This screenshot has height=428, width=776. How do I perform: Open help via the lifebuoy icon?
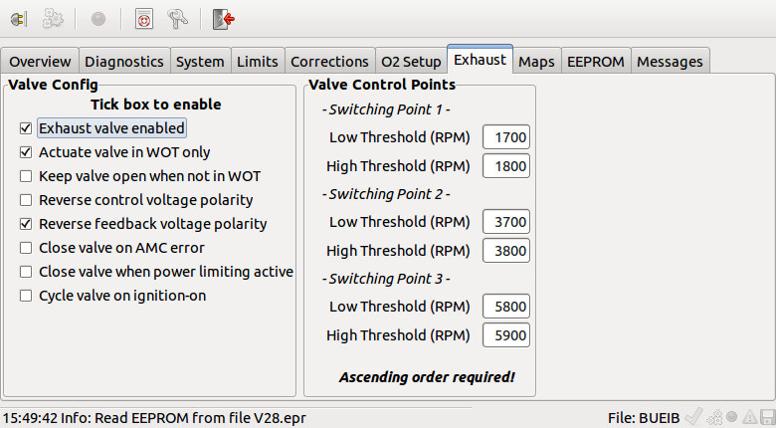(x=142, y=19)
